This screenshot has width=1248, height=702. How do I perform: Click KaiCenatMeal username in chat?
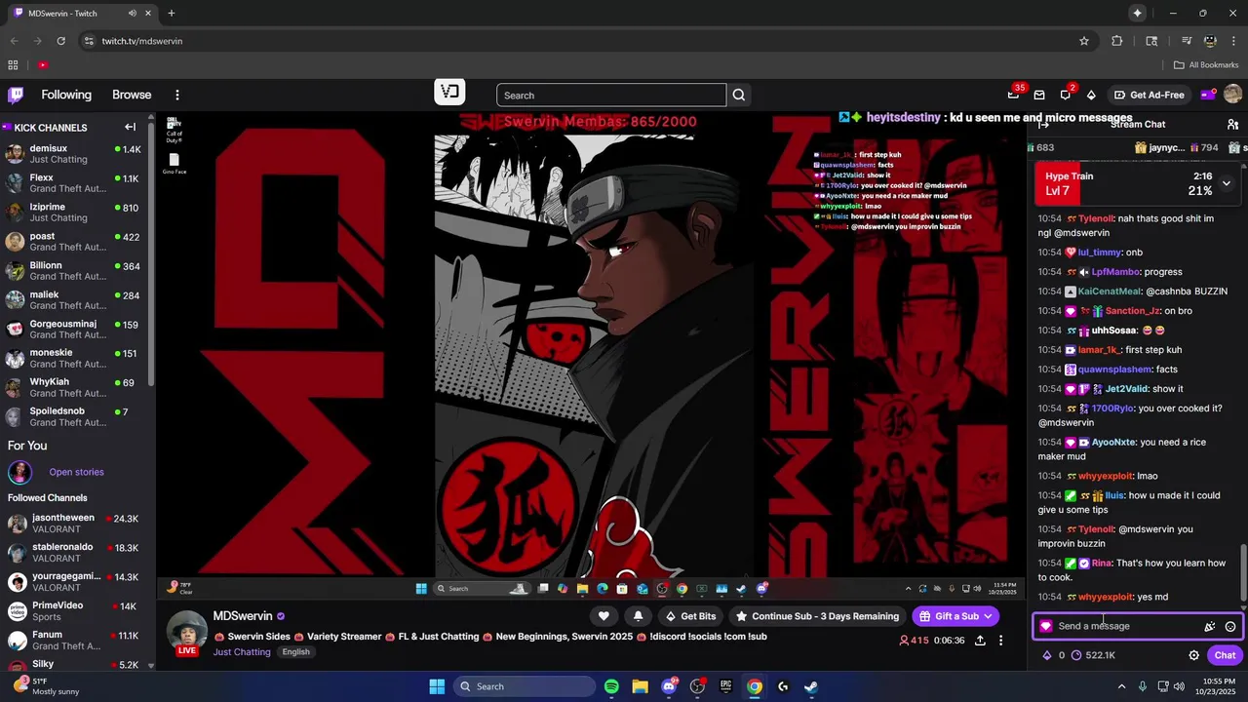pyautogui.click(x=1110, y=292)
